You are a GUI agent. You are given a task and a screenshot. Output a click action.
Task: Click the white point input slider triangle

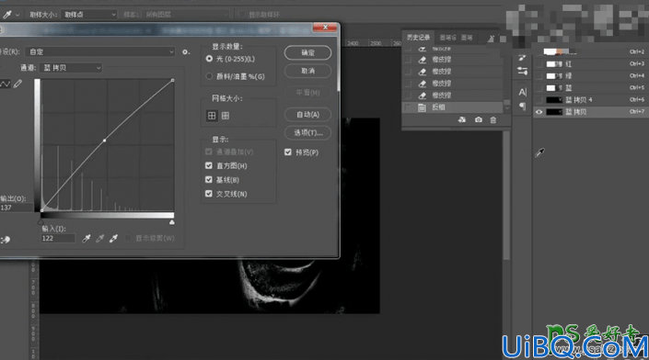(x=172, y=222)
